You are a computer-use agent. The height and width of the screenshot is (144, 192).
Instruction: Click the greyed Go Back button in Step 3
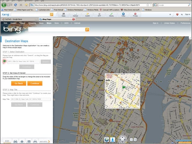pyautogui.click(x=19, y=105)
